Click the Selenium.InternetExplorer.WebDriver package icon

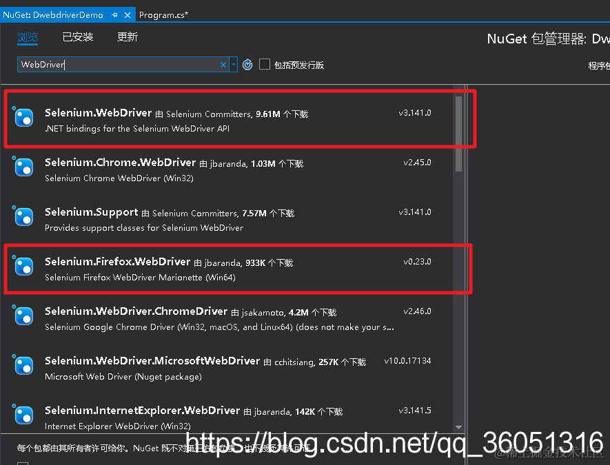click(23, 415)
